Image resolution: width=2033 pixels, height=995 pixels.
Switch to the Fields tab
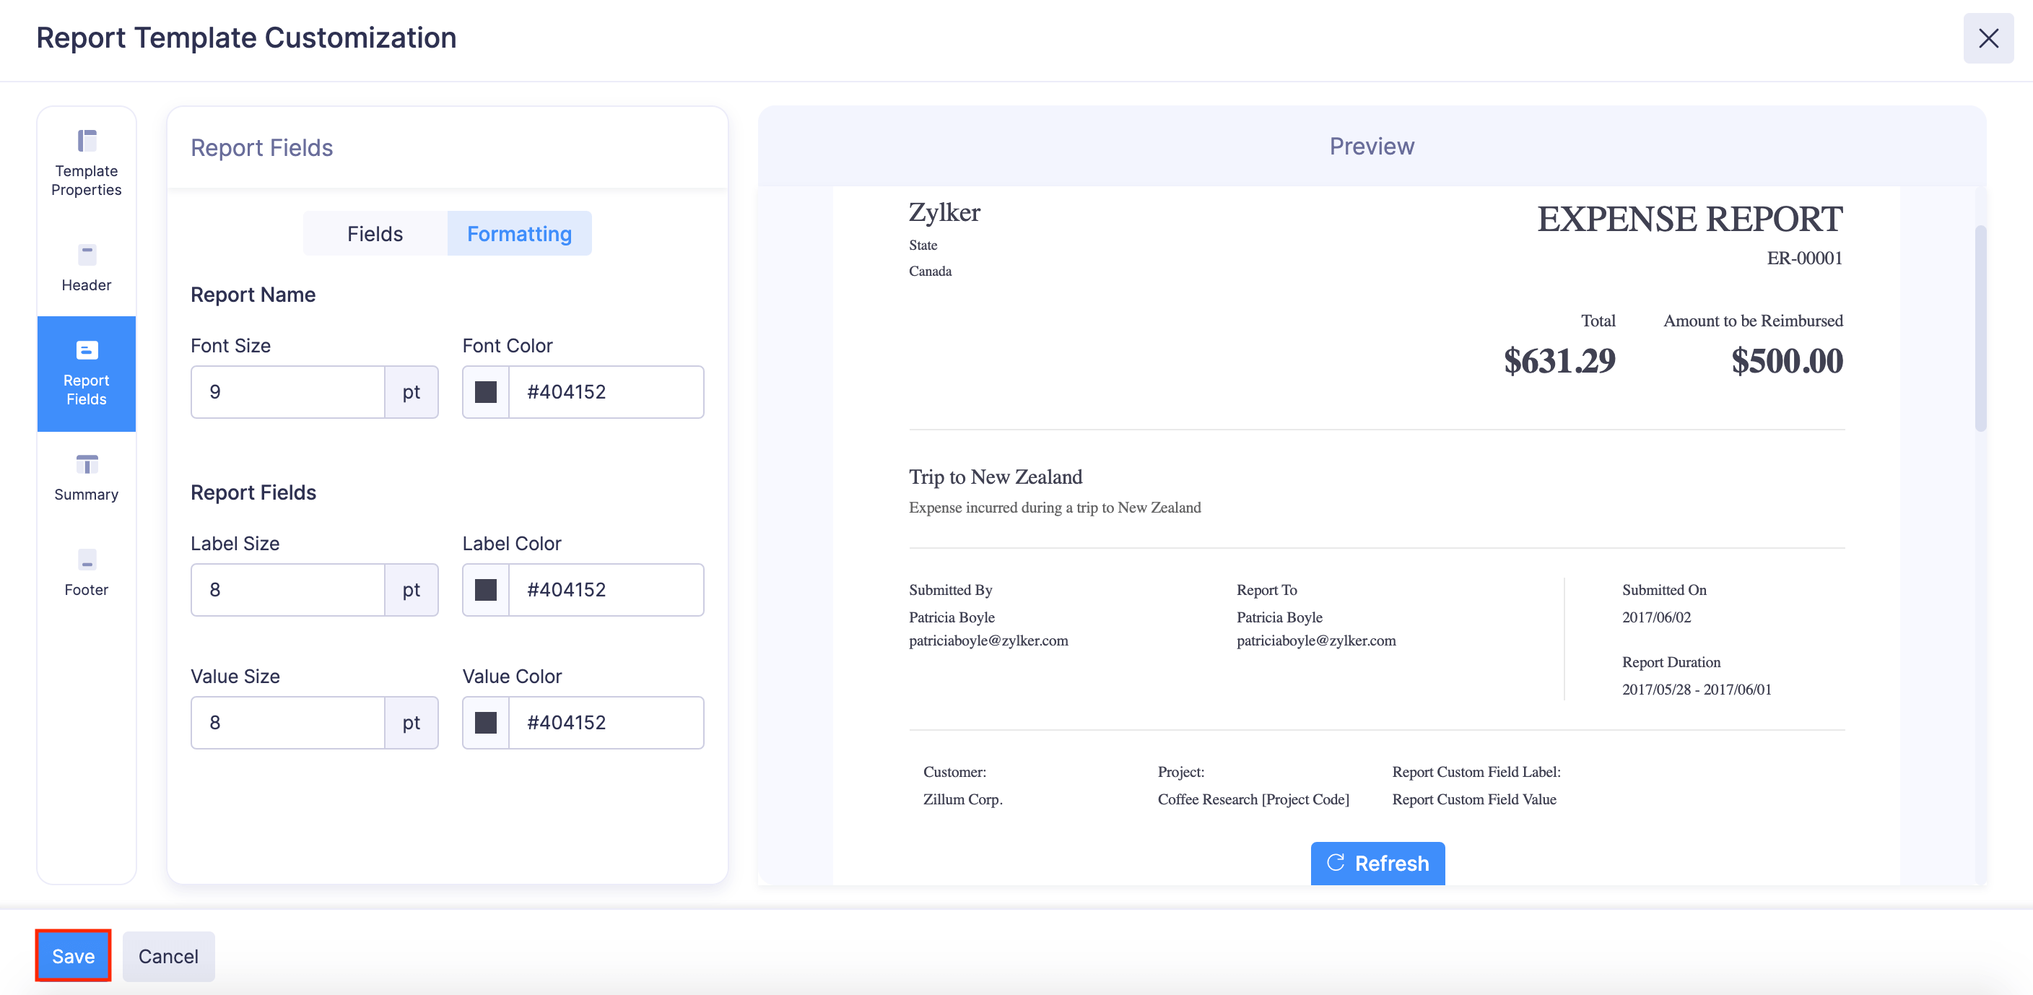pyautogui.click(x=373, y=233)
